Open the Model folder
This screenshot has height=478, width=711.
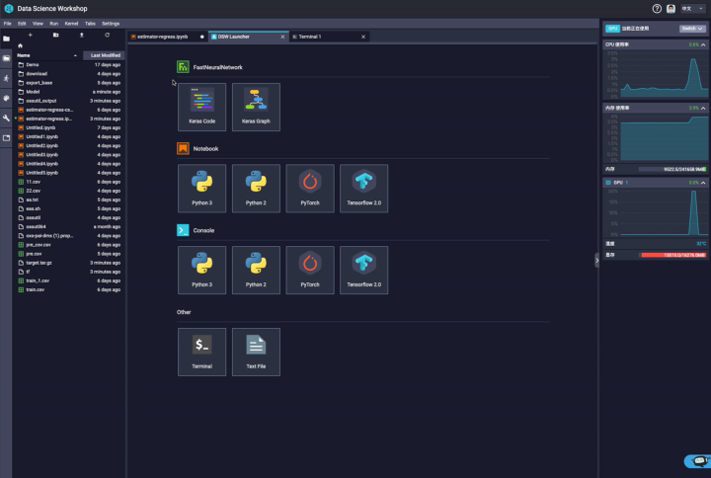(69, 92)
